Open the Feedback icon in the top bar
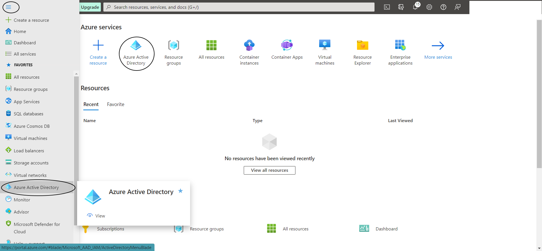542x251 pixels. [x=458, y=7]
